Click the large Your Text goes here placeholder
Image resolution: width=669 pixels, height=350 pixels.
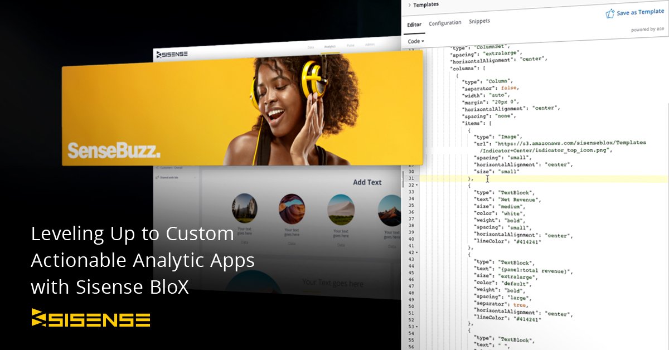click(332, 283)
